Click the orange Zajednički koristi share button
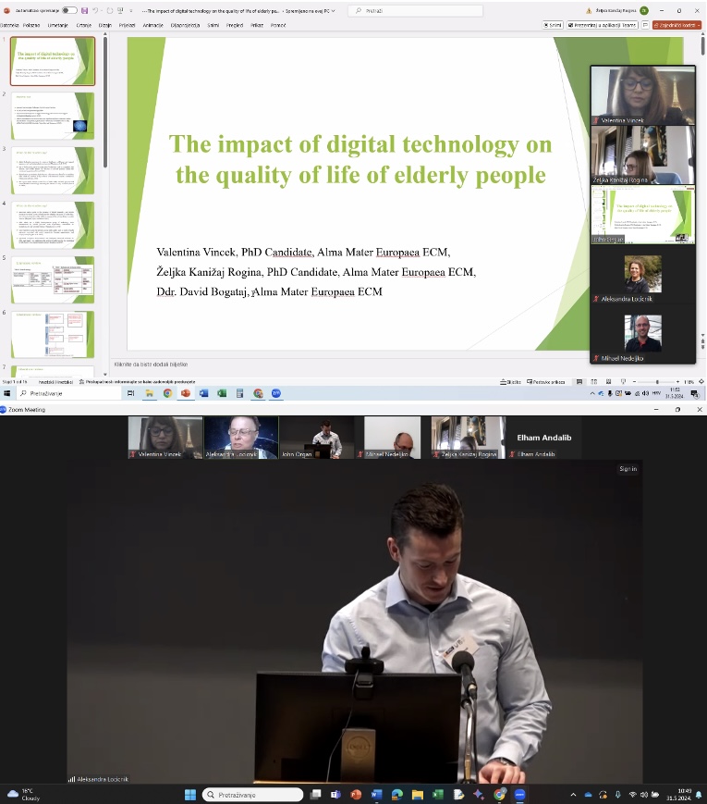Viewport: 707px width, 804px height. click(677, 25)
